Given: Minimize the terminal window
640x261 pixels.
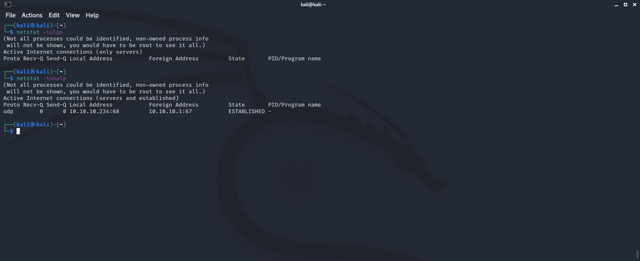Looking at the screenshot, I should click(616, 4).
